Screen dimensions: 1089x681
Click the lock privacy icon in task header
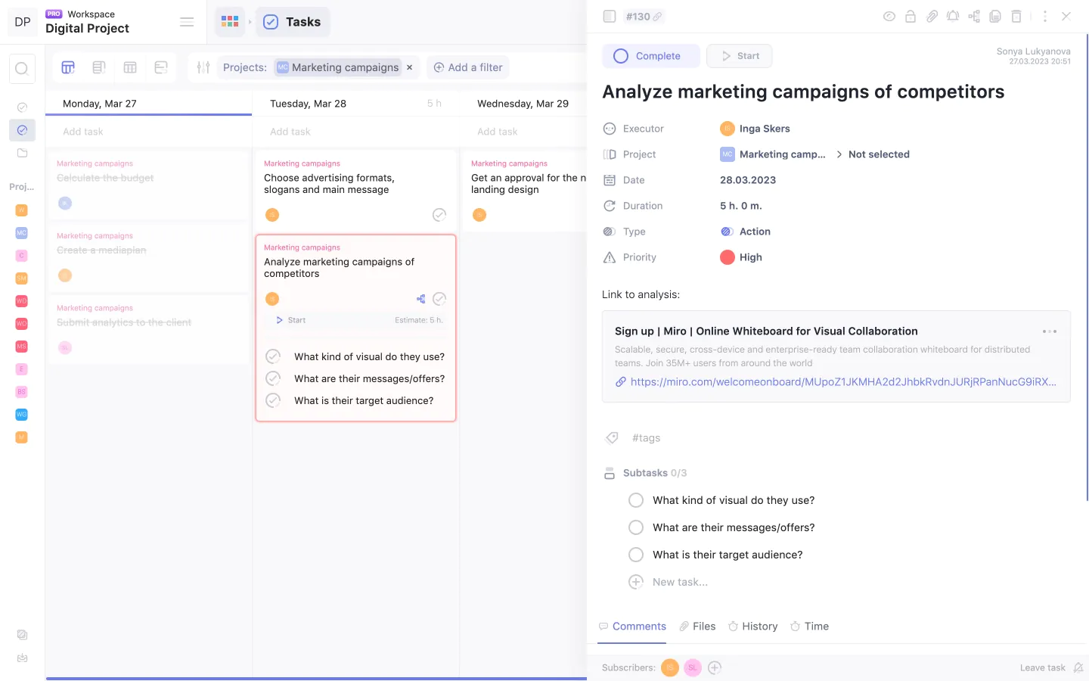911,16
